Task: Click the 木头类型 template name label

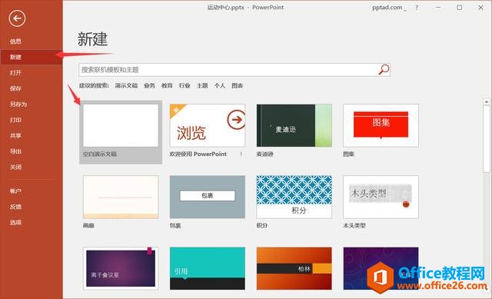Action: [354, 225]
